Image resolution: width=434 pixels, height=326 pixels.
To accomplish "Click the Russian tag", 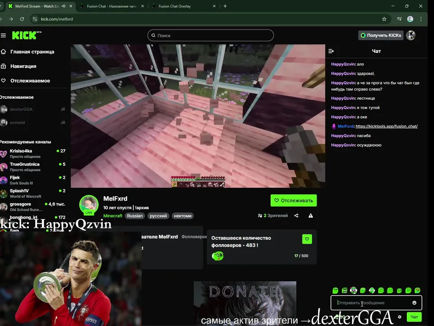I will [x=135, y=216].
